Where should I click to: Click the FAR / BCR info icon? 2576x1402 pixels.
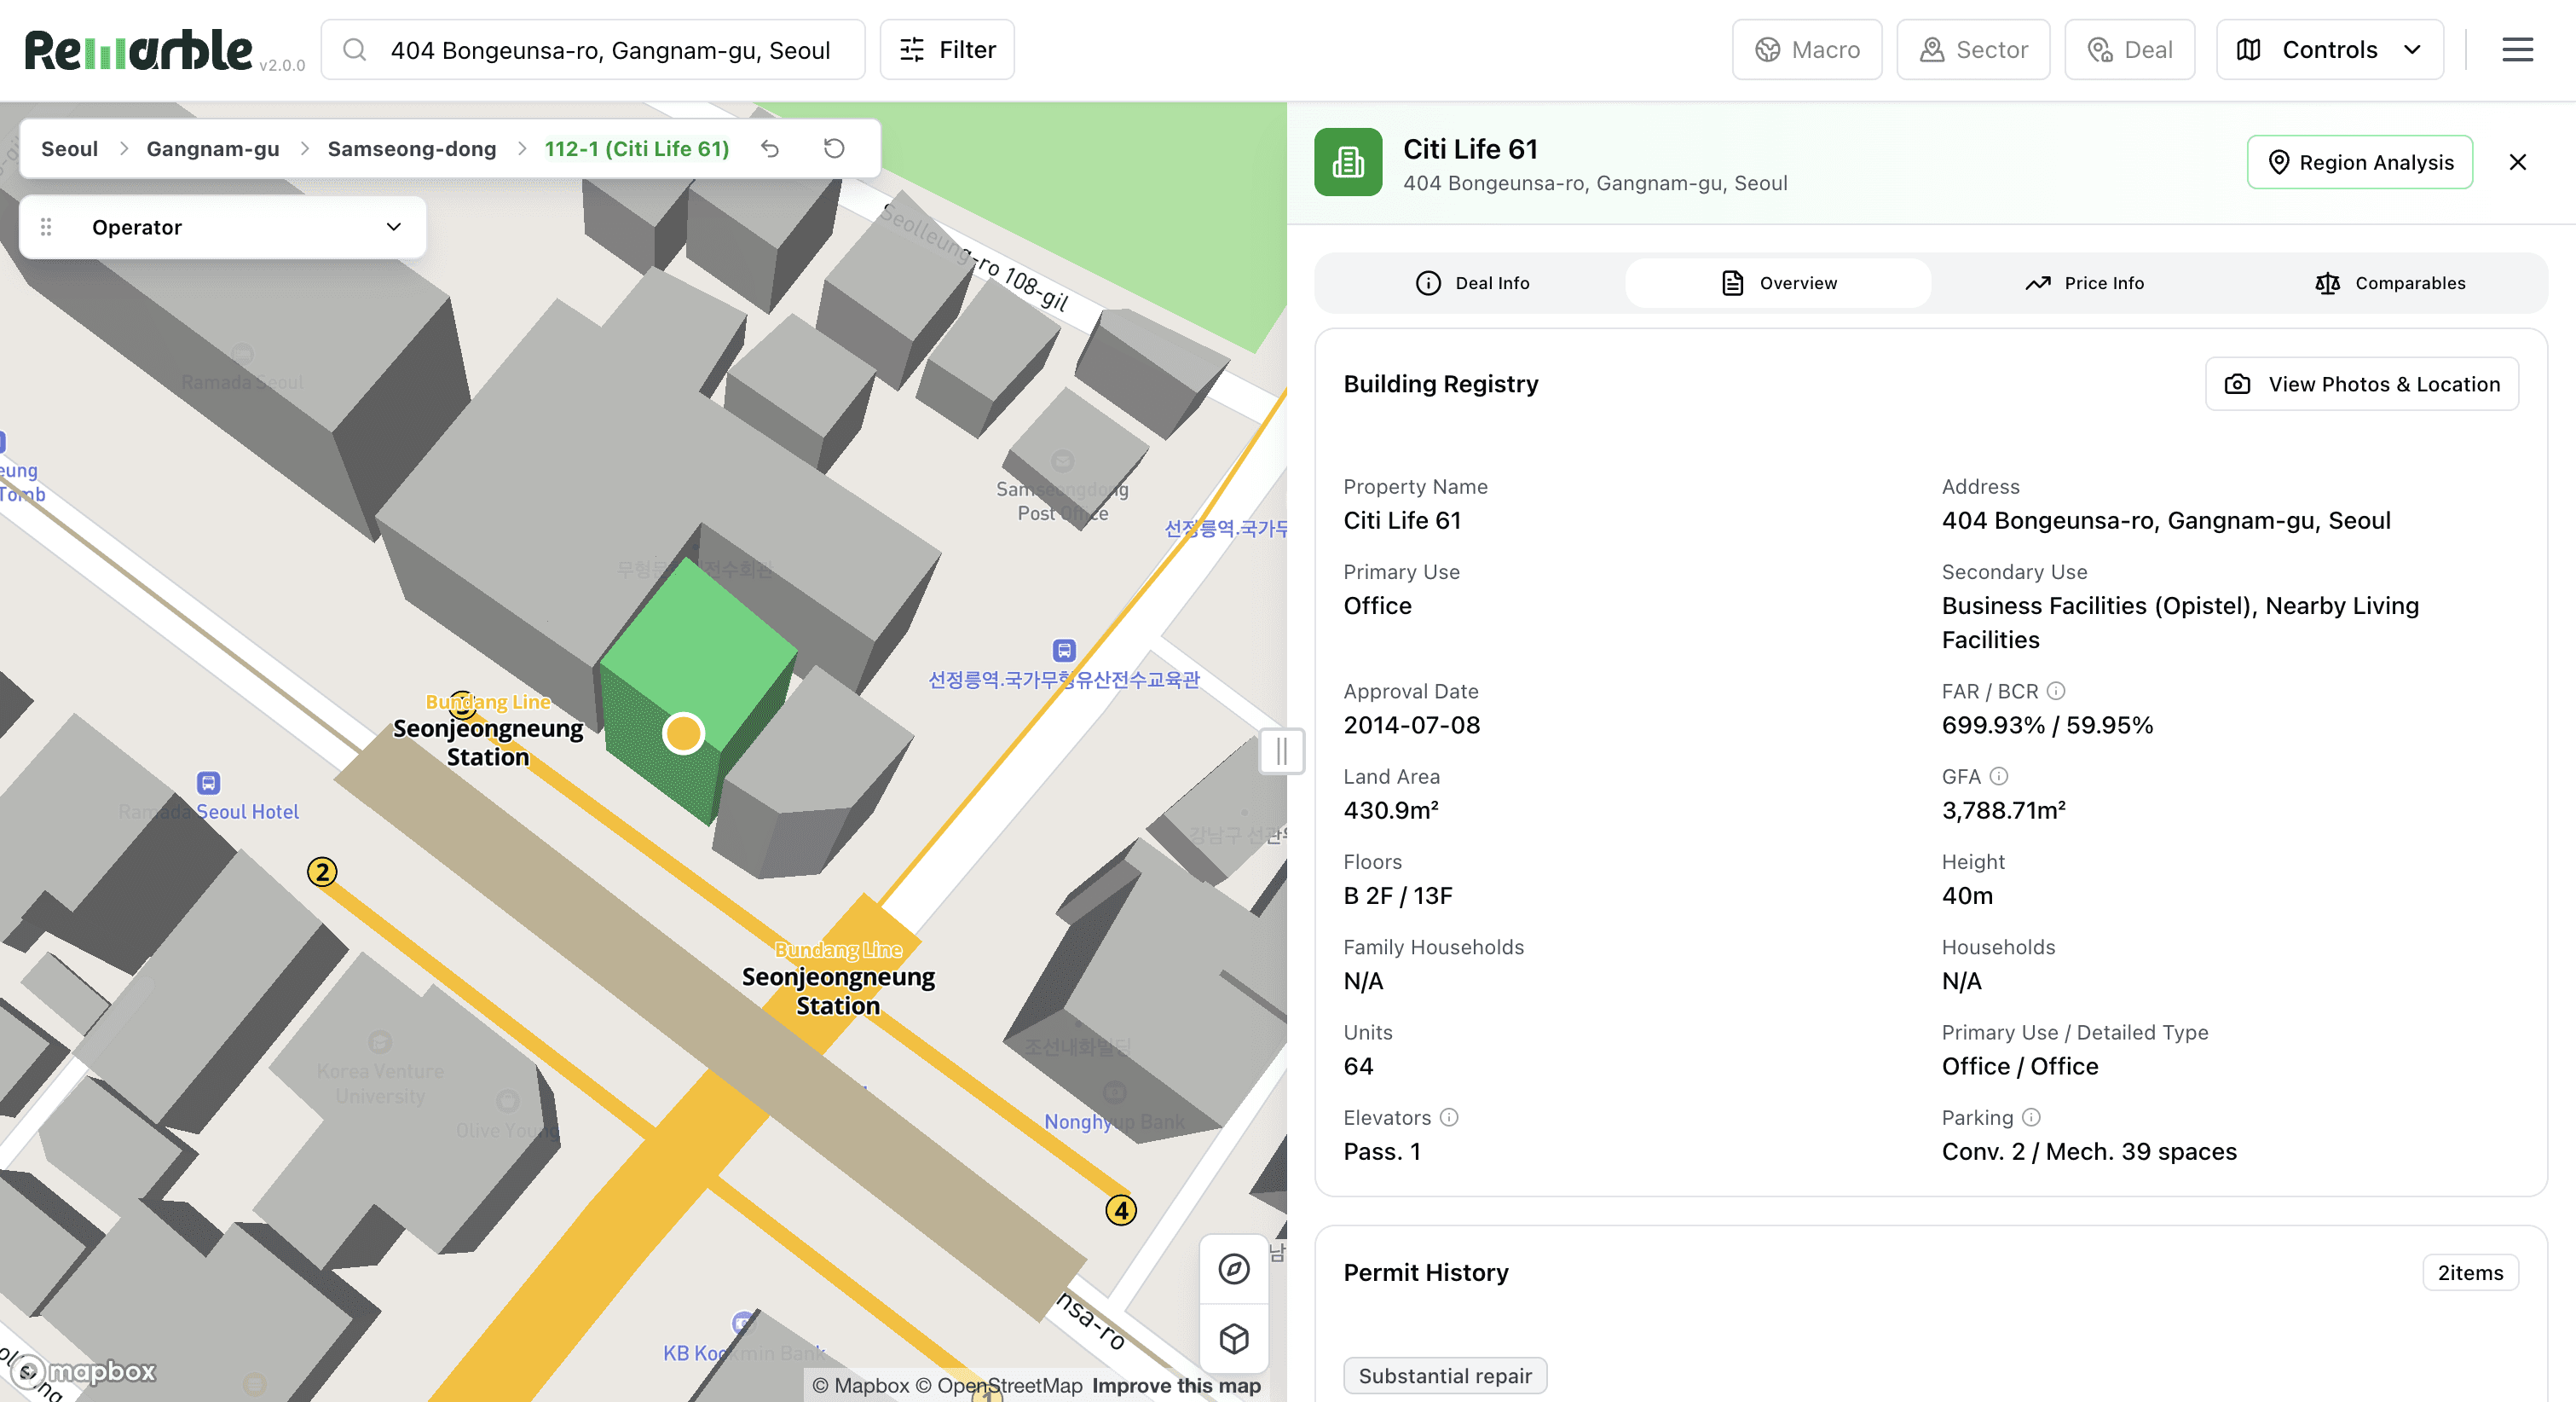pyautogui.click(x=2056, y=691)
